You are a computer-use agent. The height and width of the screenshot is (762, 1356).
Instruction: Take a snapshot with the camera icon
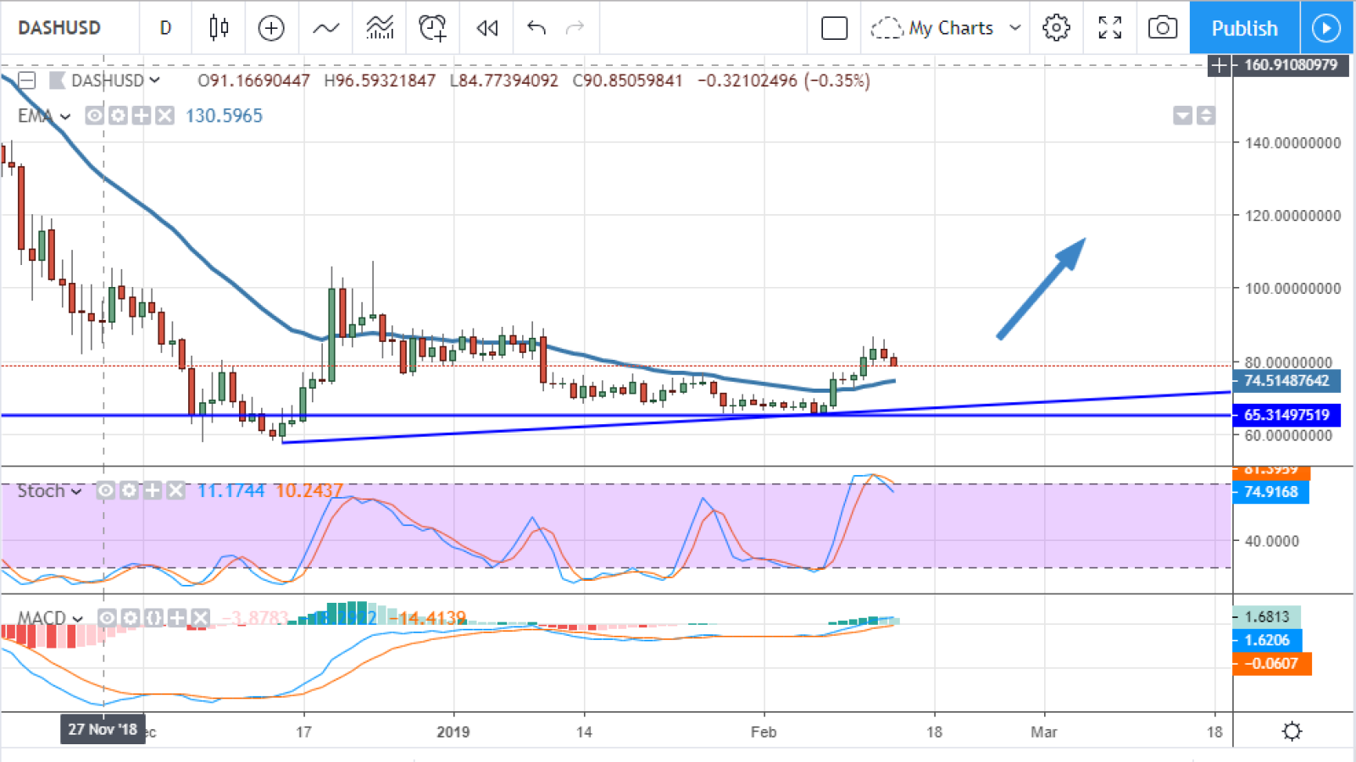1163,28
